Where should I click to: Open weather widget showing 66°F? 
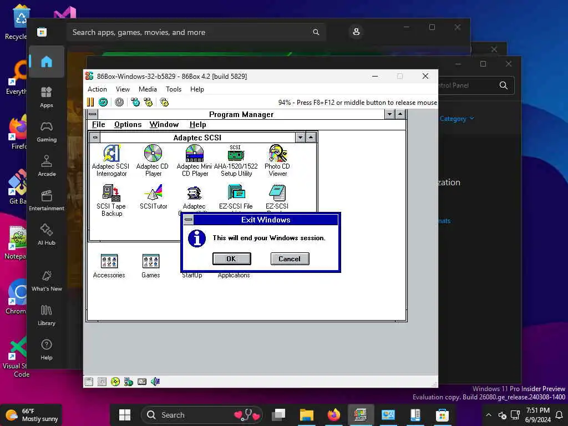click(32, 415)
